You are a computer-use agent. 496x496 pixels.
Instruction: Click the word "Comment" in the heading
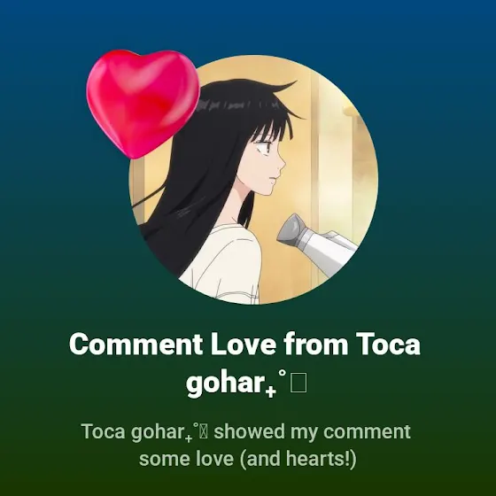(136, 345)
